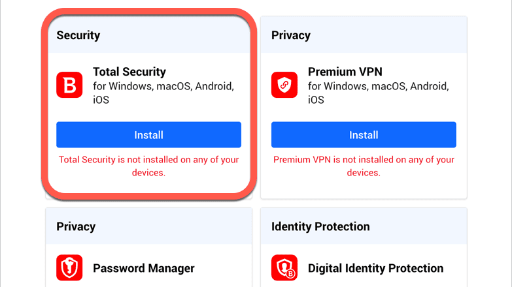Click the Total Security red B icon
512x287 pixels.
[x=69, y=85]
